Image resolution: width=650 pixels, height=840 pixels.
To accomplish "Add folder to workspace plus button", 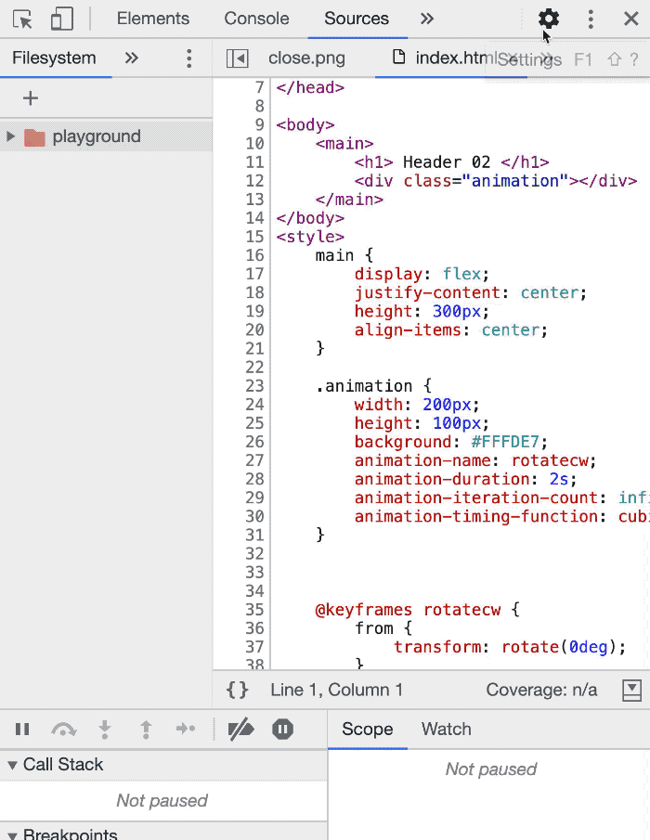I will [31, 98].
